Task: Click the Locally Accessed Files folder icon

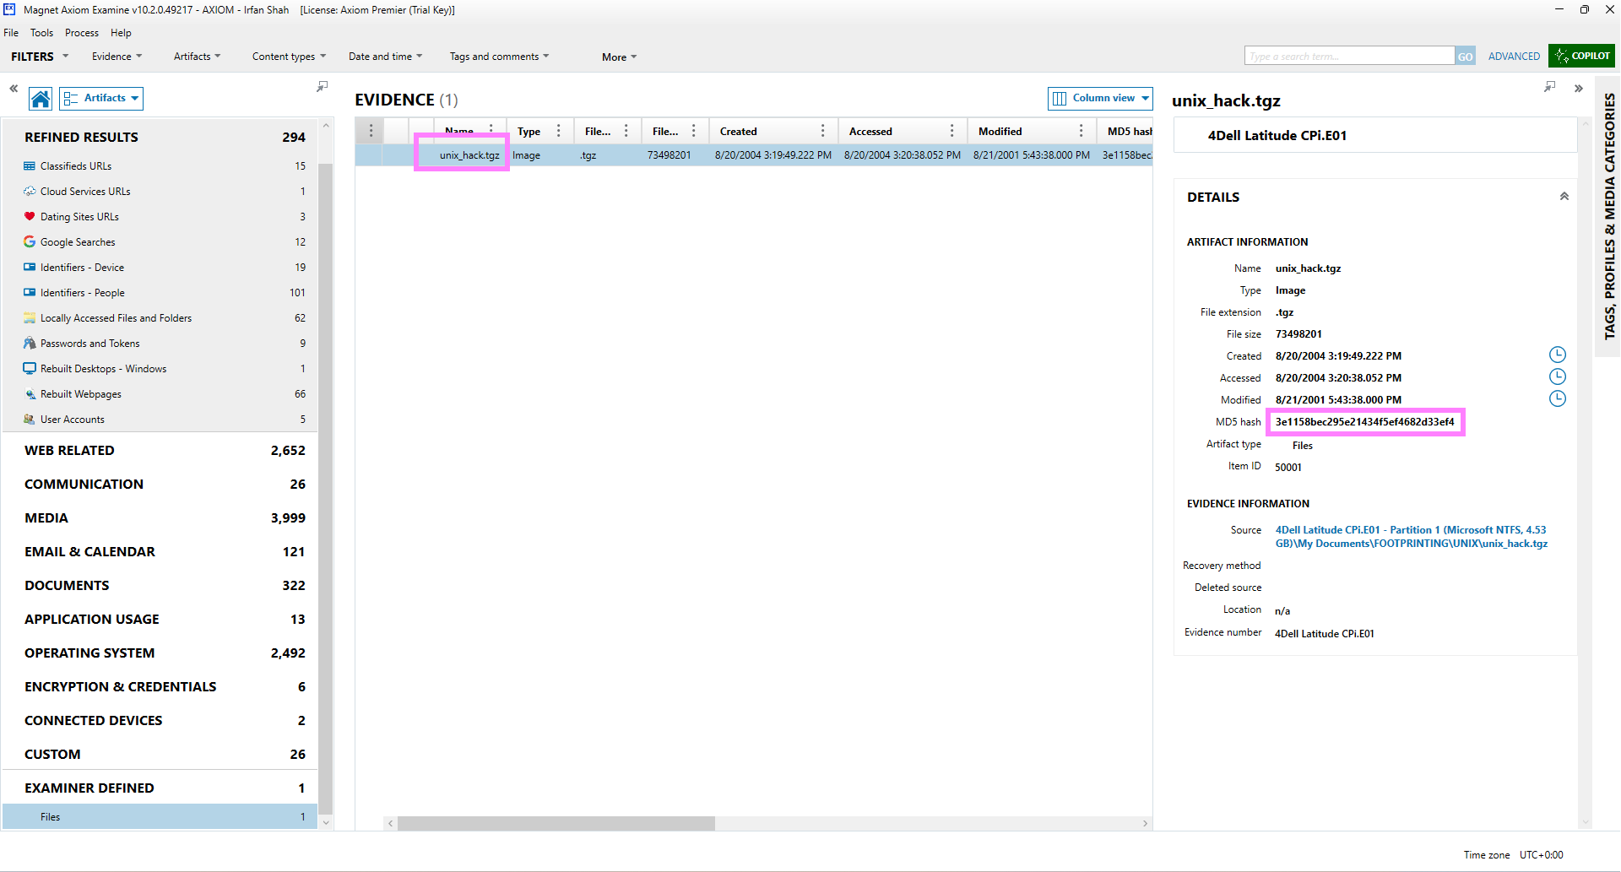Action: 30,318
